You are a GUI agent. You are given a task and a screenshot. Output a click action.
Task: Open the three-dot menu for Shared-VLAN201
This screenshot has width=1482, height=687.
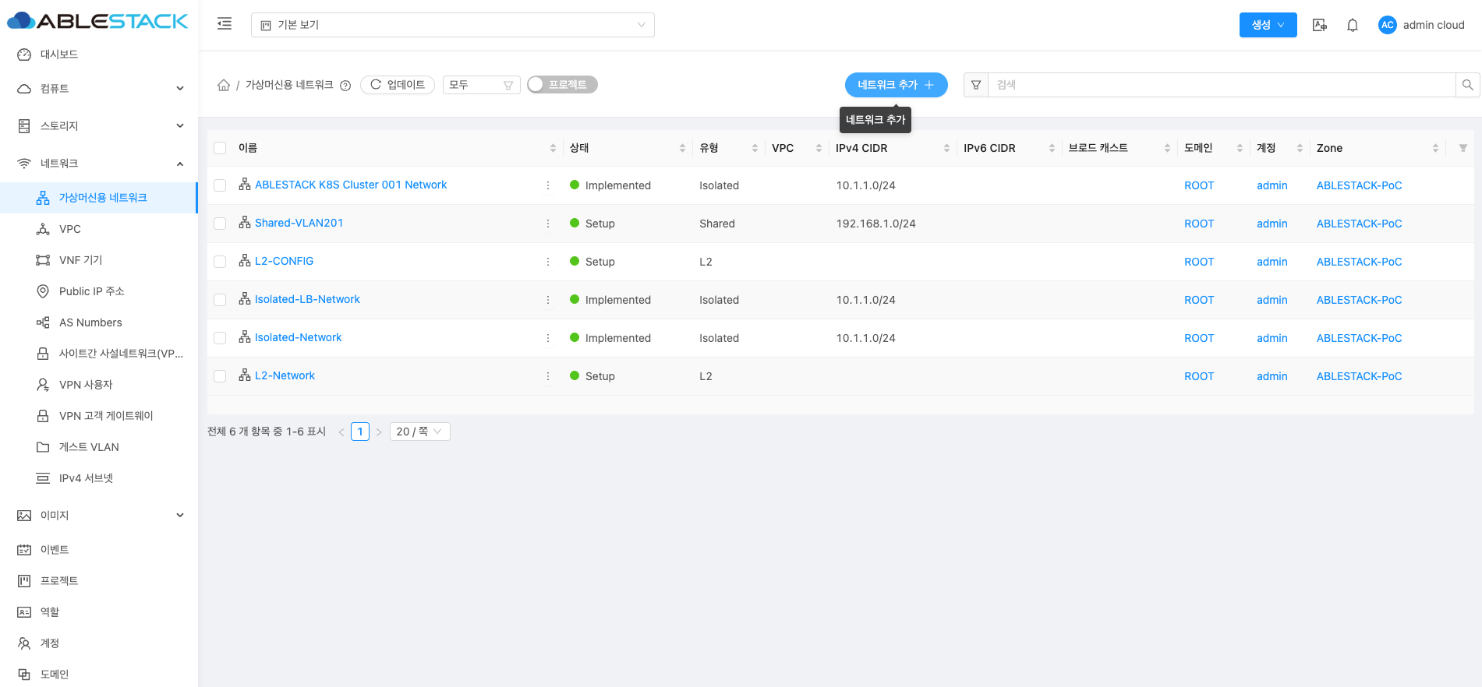[x=548, y=224]
